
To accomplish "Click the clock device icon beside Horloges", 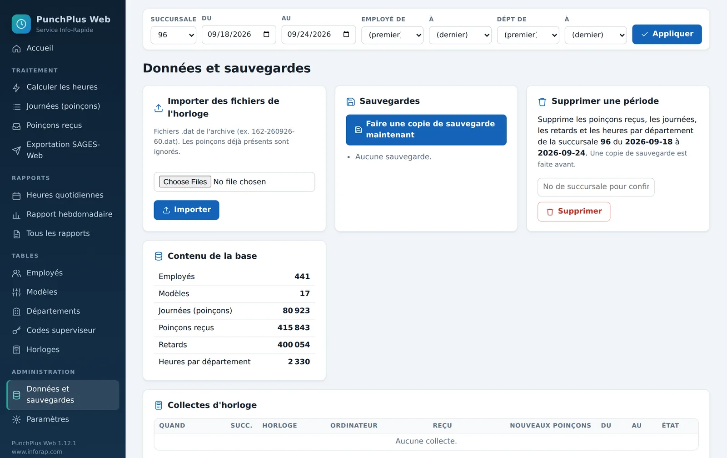I will click(x=16, y=350).
